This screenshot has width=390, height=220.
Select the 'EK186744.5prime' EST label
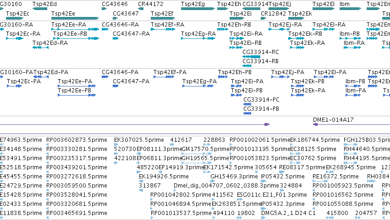pos(315,140)
